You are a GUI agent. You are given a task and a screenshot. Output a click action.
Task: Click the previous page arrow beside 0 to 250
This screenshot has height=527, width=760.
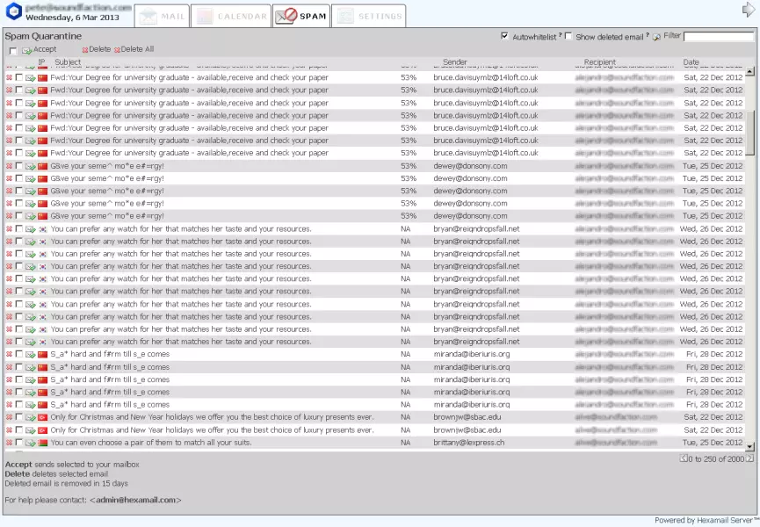(684, 458)
